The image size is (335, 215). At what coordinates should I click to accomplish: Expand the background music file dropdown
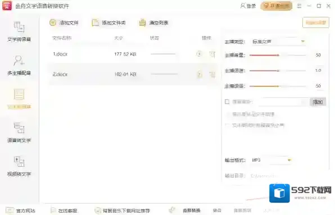tap(304, 102)
